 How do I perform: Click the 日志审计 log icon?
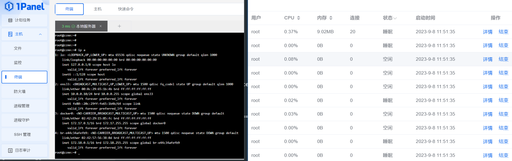pos(10,150)
